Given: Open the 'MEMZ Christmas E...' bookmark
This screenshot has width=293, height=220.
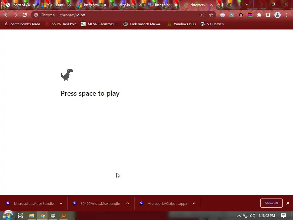Looking at the screenshot, I should (100, 24).
